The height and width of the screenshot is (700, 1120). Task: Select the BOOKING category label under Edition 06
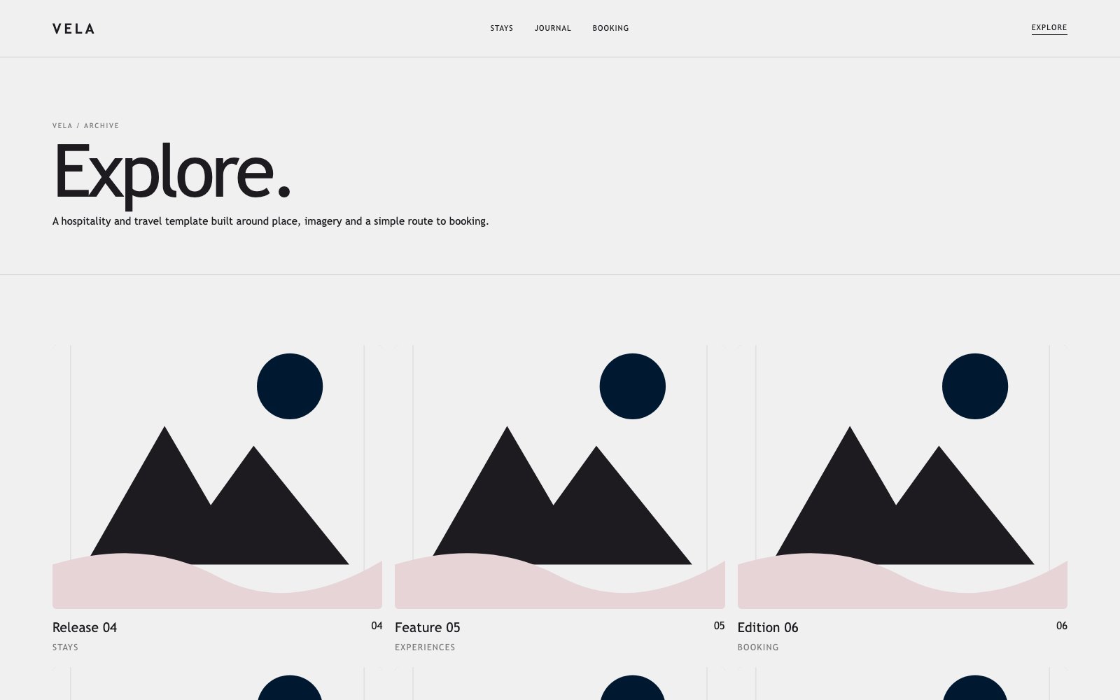[758, 647]
